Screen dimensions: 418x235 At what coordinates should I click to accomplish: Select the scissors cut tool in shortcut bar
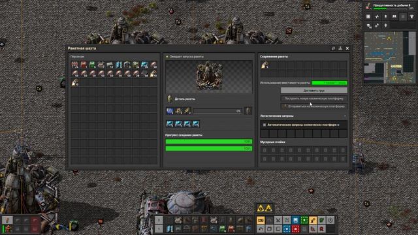[278, 220]
